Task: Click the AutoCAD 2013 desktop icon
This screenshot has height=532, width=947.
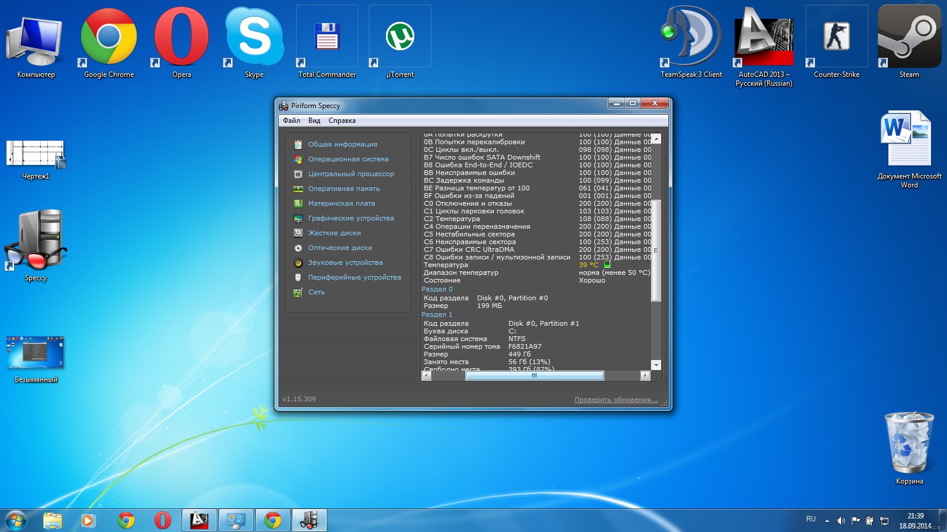Action: [764, 47]
